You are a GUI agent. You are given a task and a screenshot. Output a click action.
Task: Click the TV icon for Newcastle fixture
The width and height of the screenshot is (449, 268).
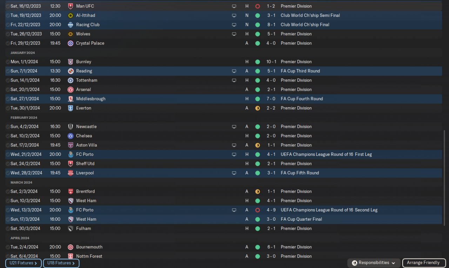click(234, 127)
